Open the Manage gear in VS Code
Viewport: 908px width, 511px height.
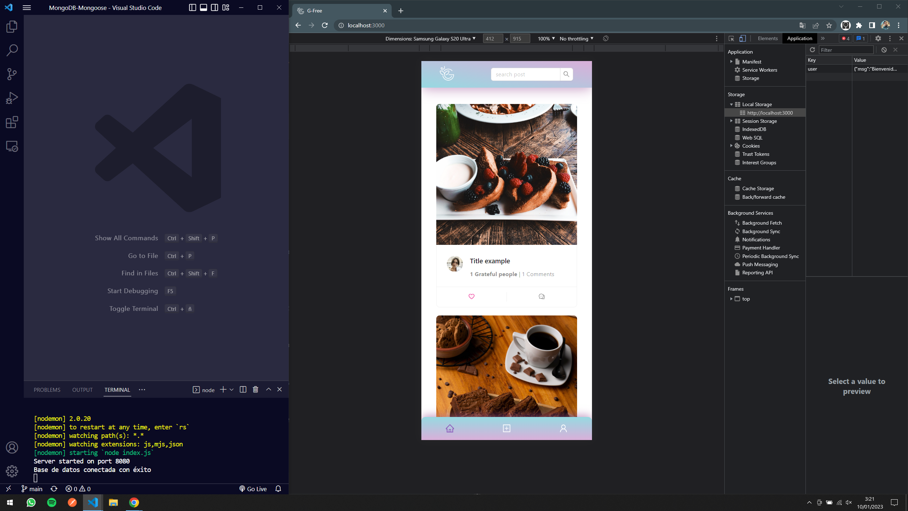pos(12,471)
